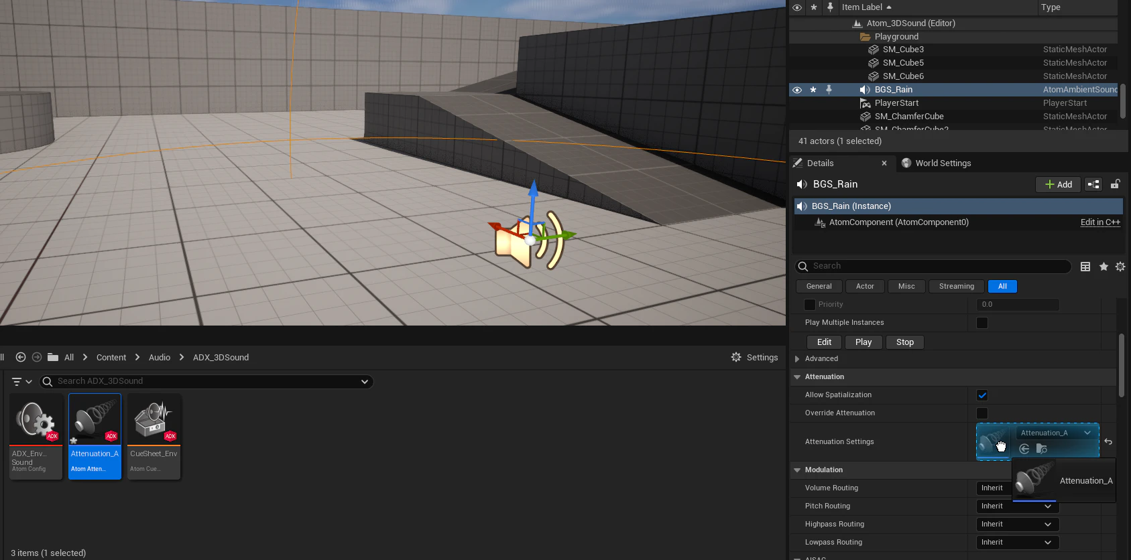Viewport: 1131px width, 560px height.
Task: Click the use-selected-asset arrow under Attenuation_A
Action: (x=1024, y=449)
